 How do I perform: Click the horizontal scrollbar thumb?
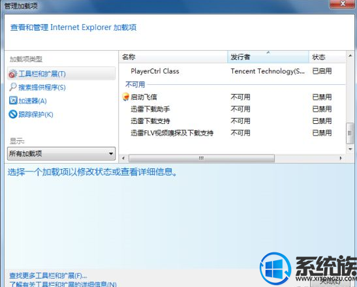coord(202,158)
